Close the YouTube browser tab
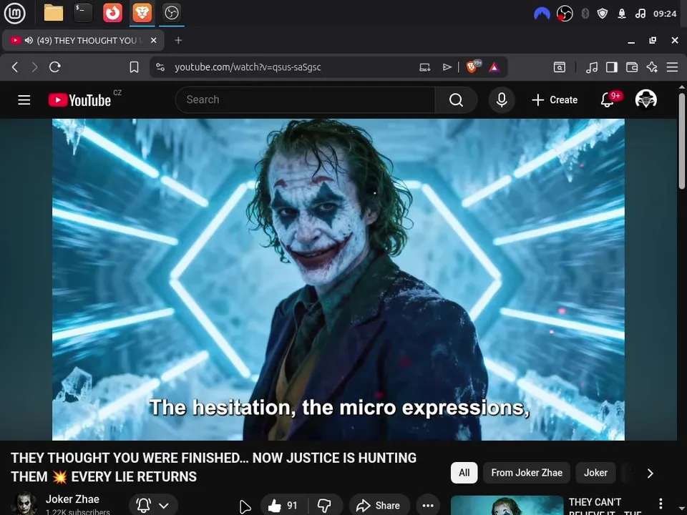687x515 pixels. 153,40
